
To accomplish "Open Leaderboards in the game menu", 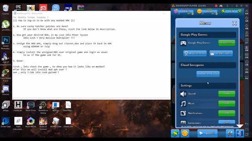I will pyautogui.click(x=221, y=53).
